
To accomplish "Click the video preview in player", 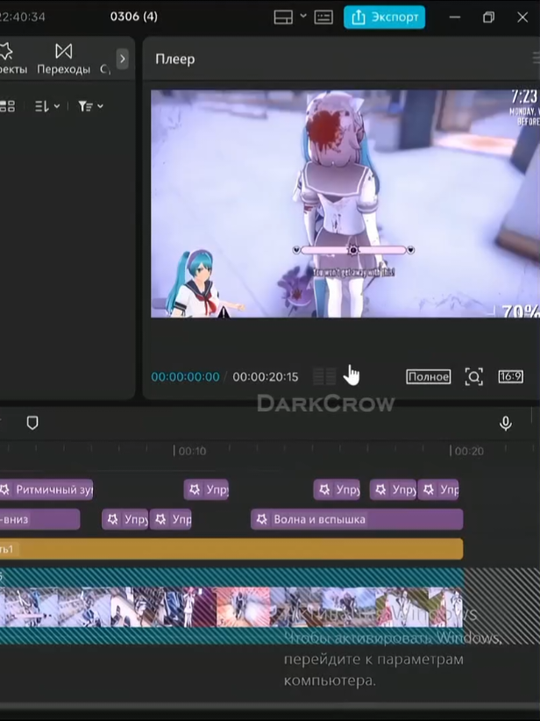I will (x=345, y=203).
